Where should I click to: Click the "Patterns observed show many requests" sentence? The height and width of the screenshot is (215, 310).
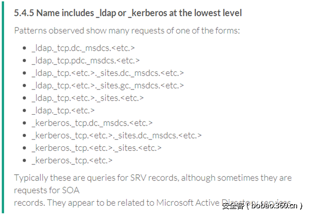pyautogui.click(x=127, y=30)
